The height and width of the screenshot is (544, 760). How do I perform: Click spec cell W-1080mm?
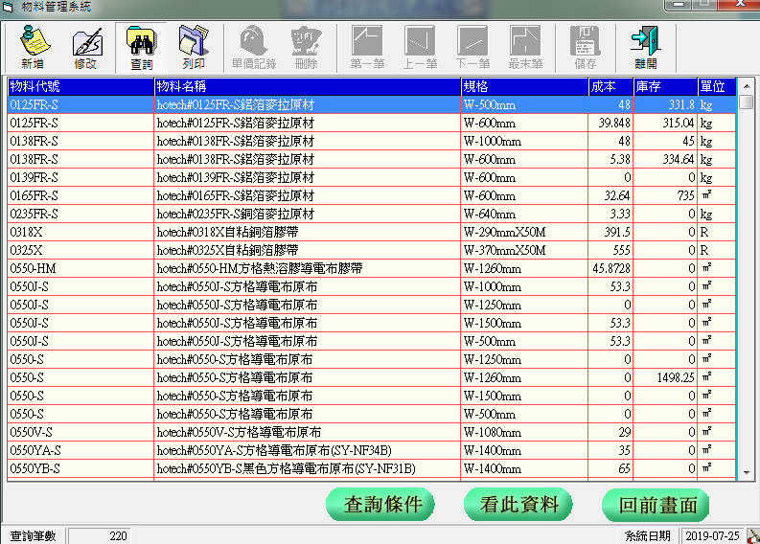[524, 432]
